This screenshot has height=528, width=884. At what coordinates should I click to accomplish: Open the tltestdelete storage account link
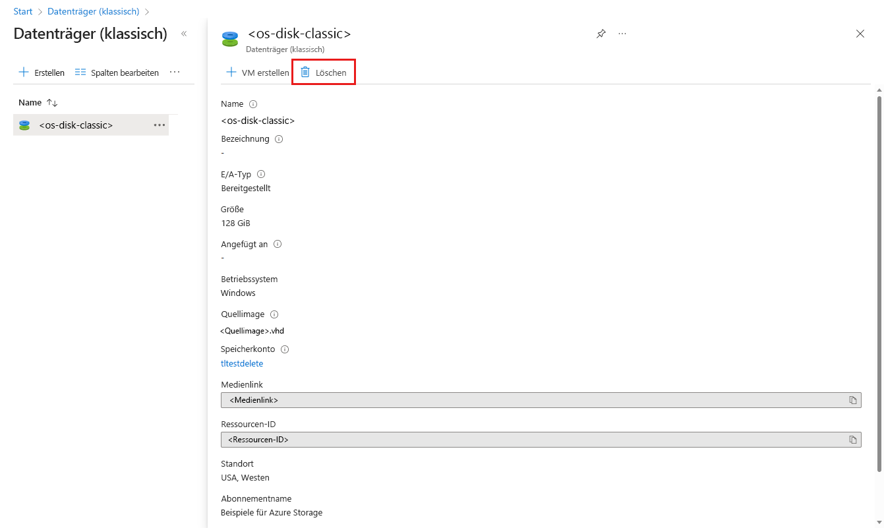coord(242,363)
